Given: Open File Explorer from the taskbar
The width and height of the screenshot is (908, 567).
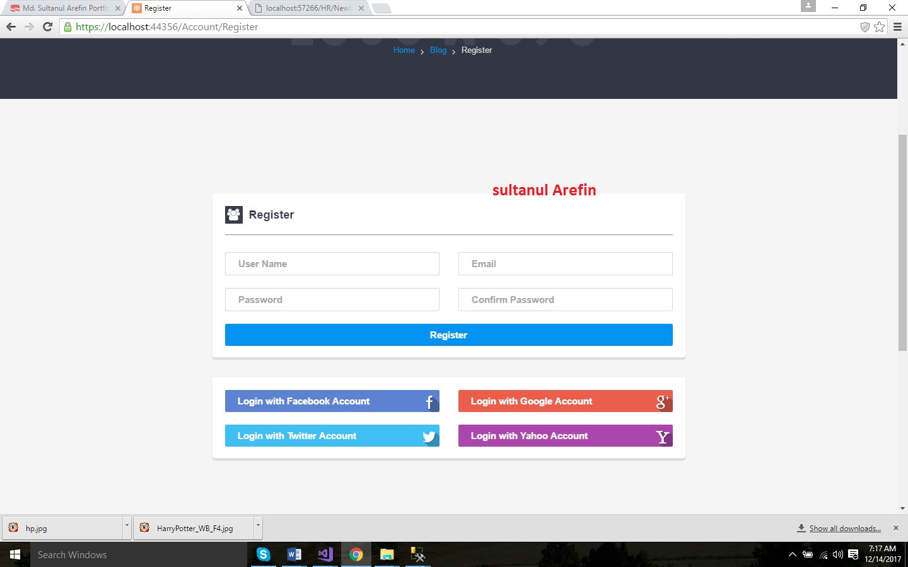Looking at the screenshot, I should [x=387, y=554].
